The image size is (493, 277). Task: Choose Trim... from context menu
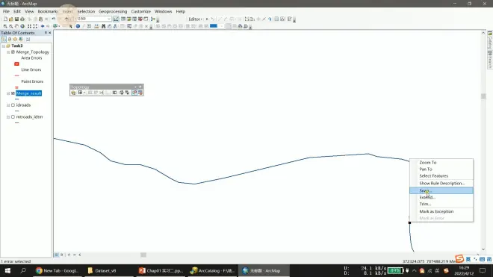[x=441, y=204]
